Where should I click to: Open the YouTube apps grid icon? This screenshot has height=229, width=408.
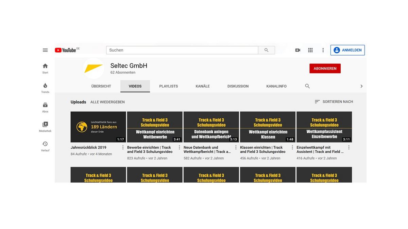(x=310, y=50)
